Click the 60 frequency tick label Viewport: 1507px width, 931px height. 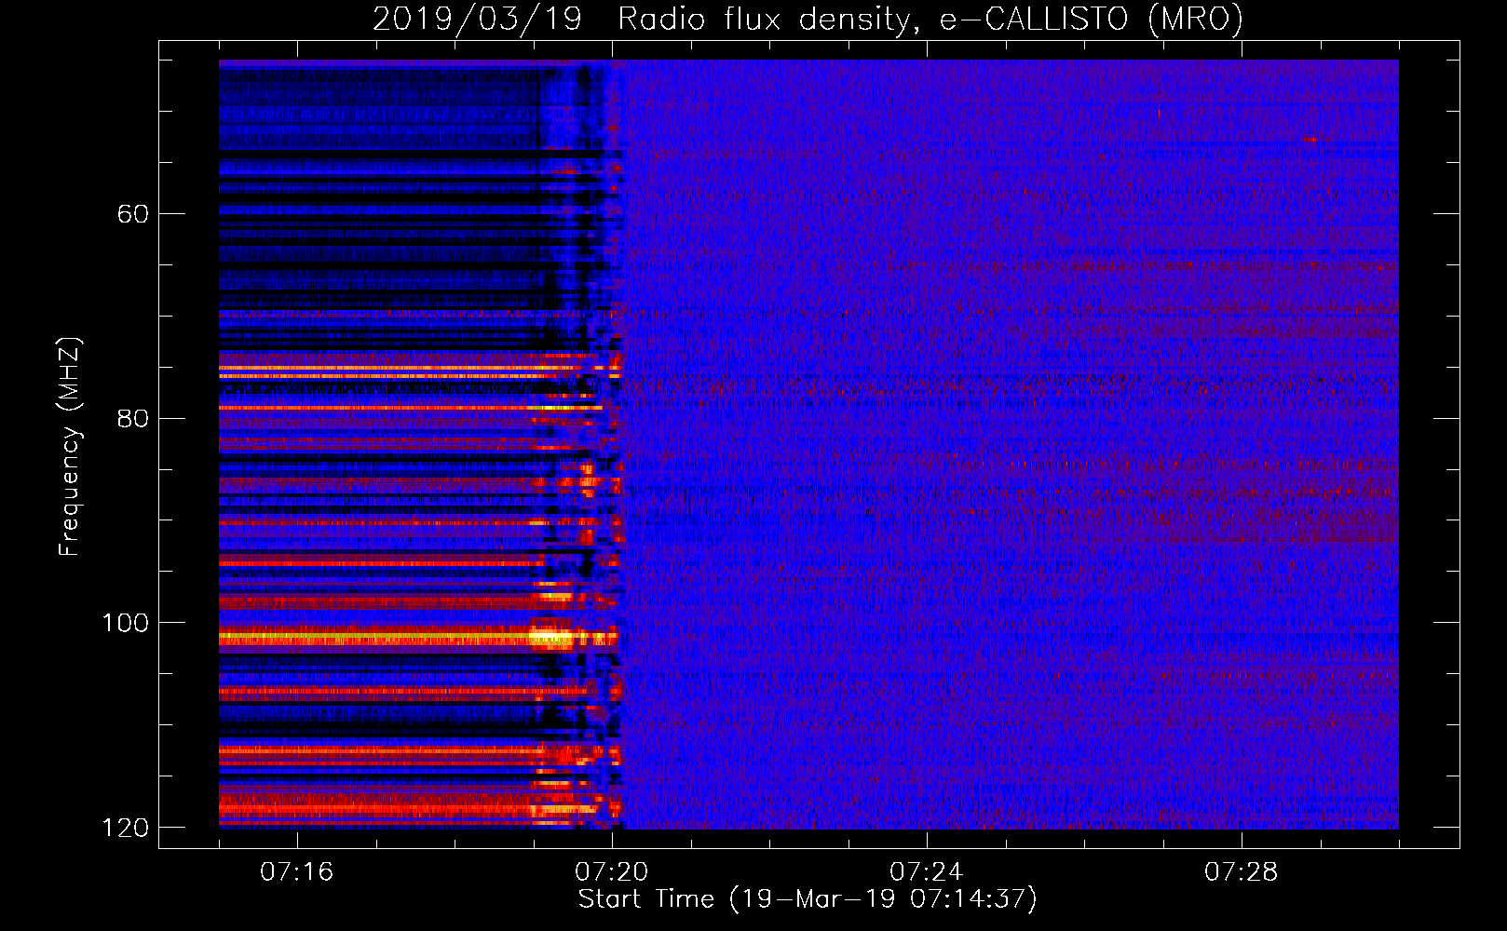tap(132, 214)
